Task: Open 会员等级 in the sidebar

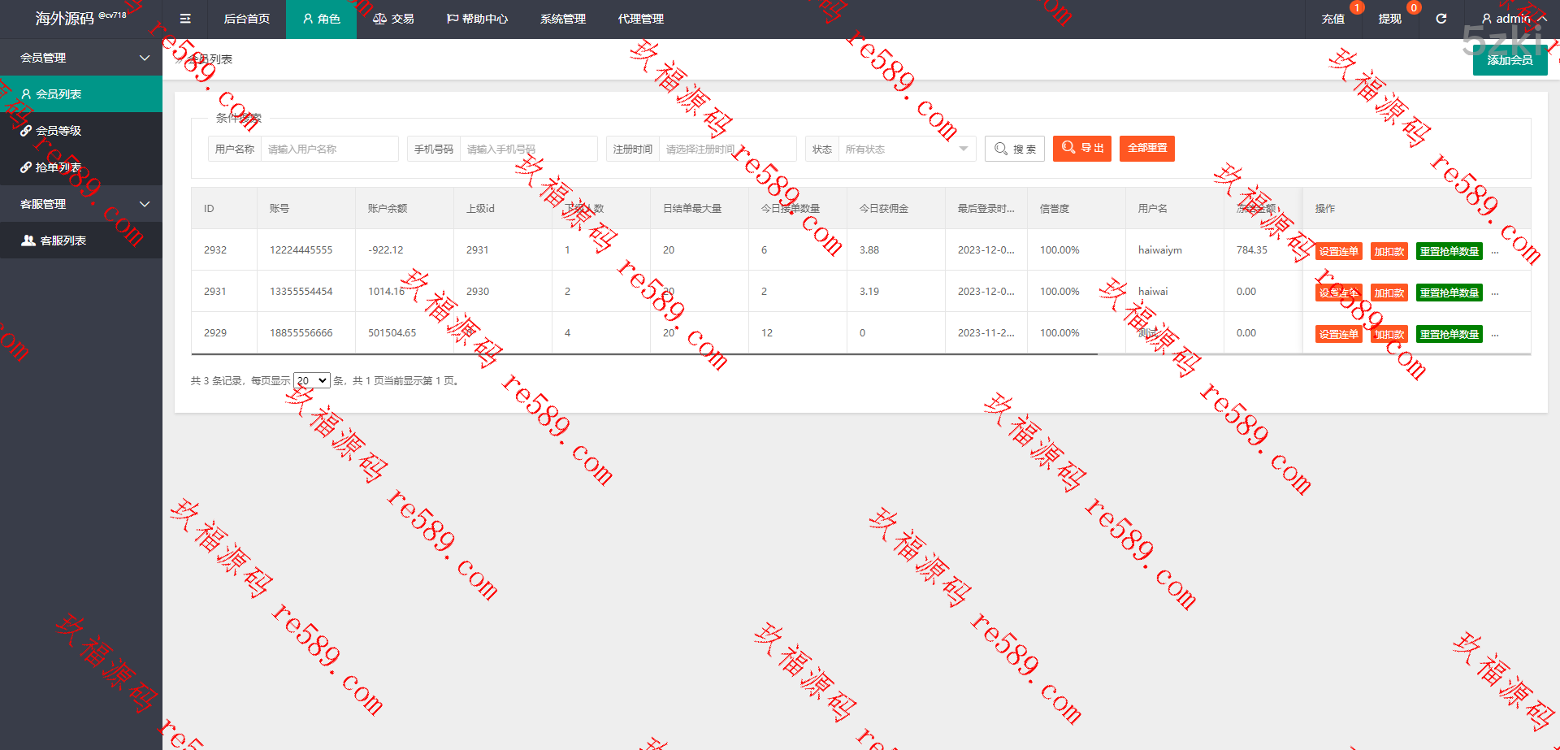Action: 58,131
